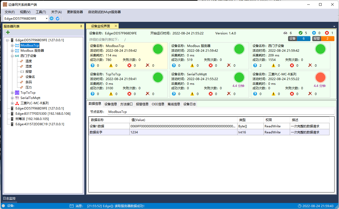
Task: Click the blue refresh icon in toolbar
Action: 58,18
